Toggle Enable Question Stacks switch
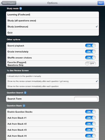The image size is (105, 140). point(91,112)
